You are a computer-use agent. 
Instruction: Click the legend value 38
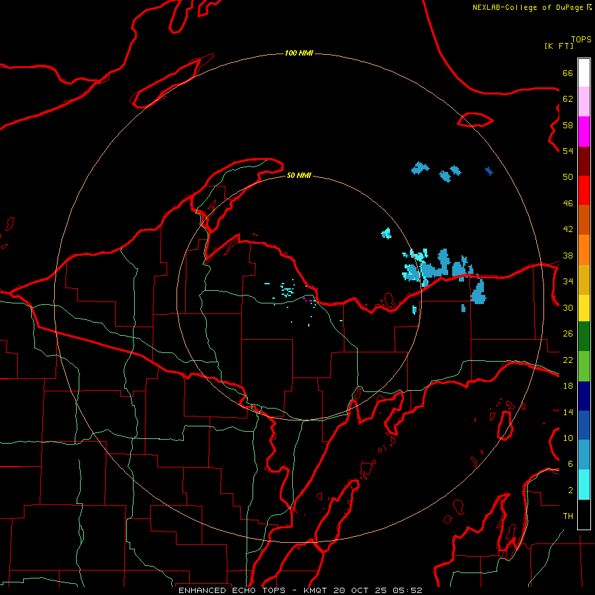pyautogui.click(x=568, y=255)
